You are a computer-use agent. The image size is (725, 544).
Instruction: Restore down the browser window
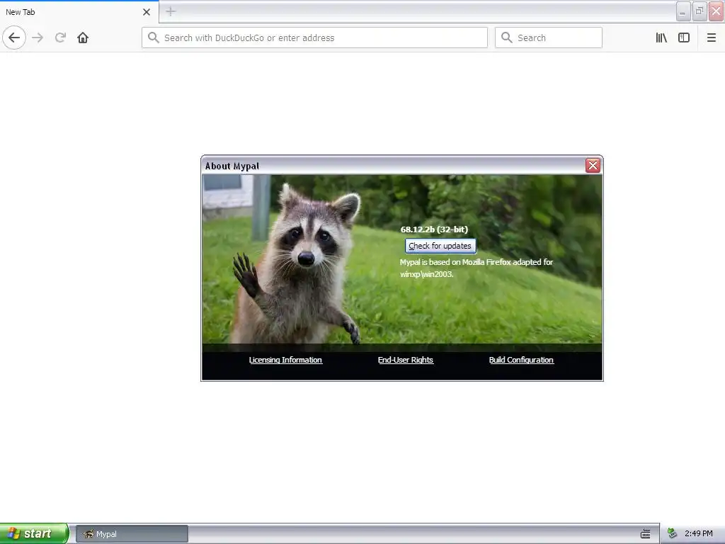tap(700, 11)
